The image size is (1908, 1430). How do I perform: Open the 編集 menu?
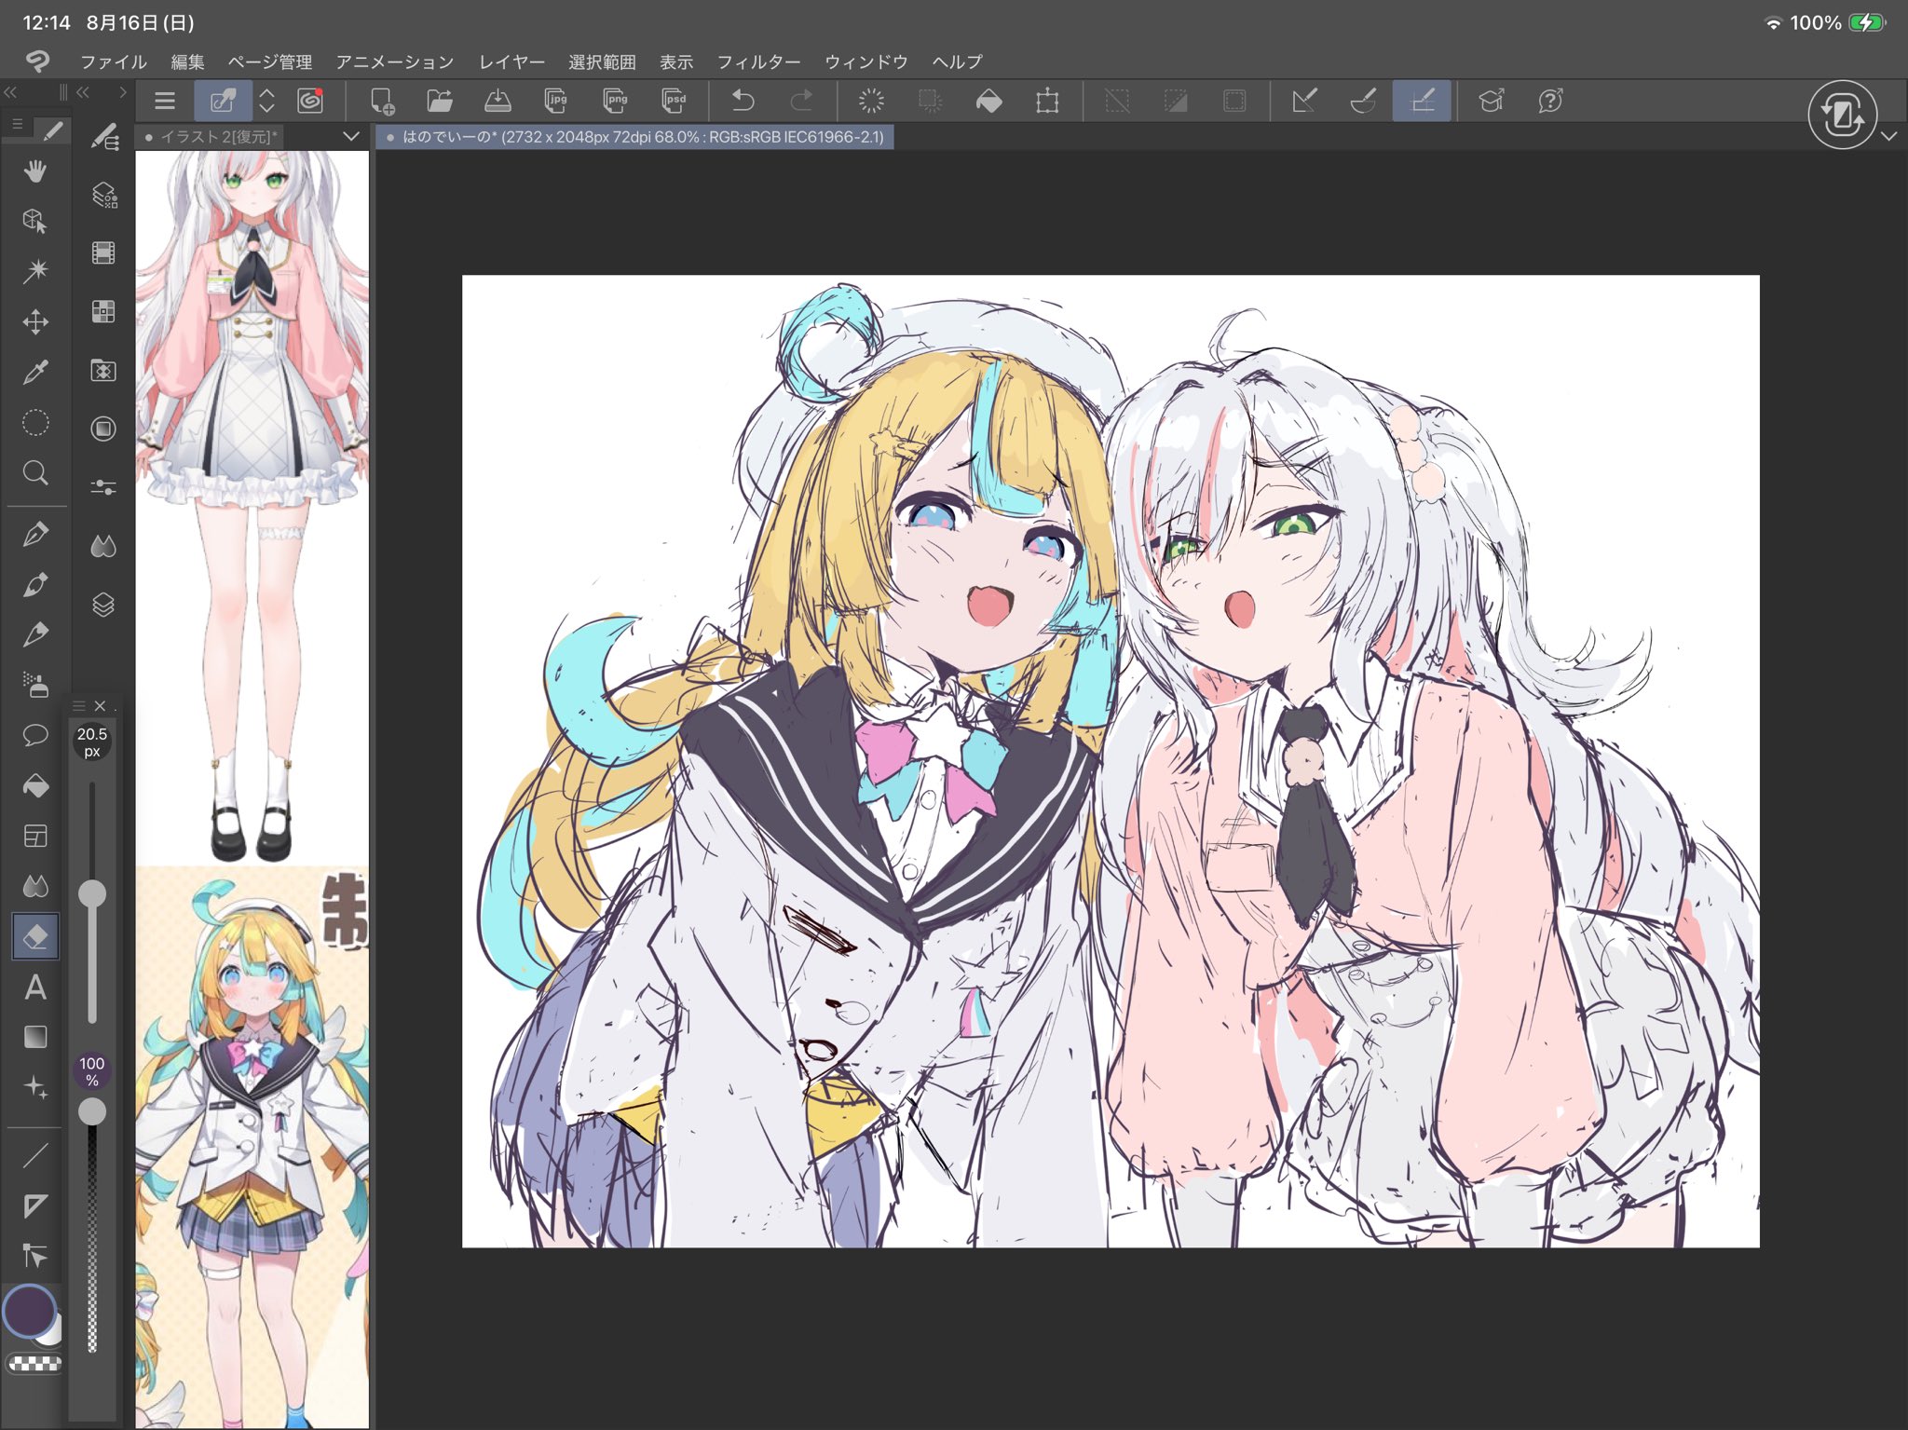pyautogui.click(x=187, y=62)
